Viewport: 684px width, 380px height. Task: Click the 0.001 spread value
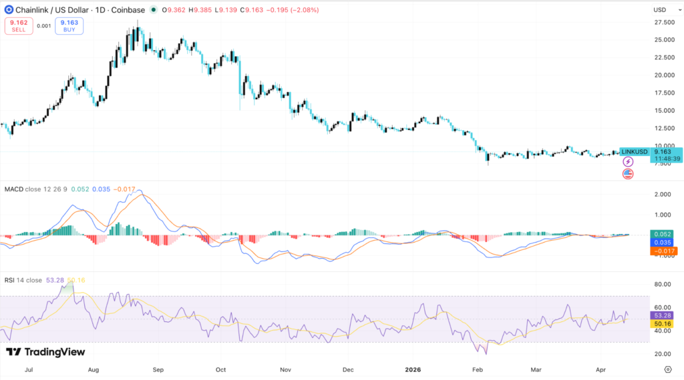point(43,26)
